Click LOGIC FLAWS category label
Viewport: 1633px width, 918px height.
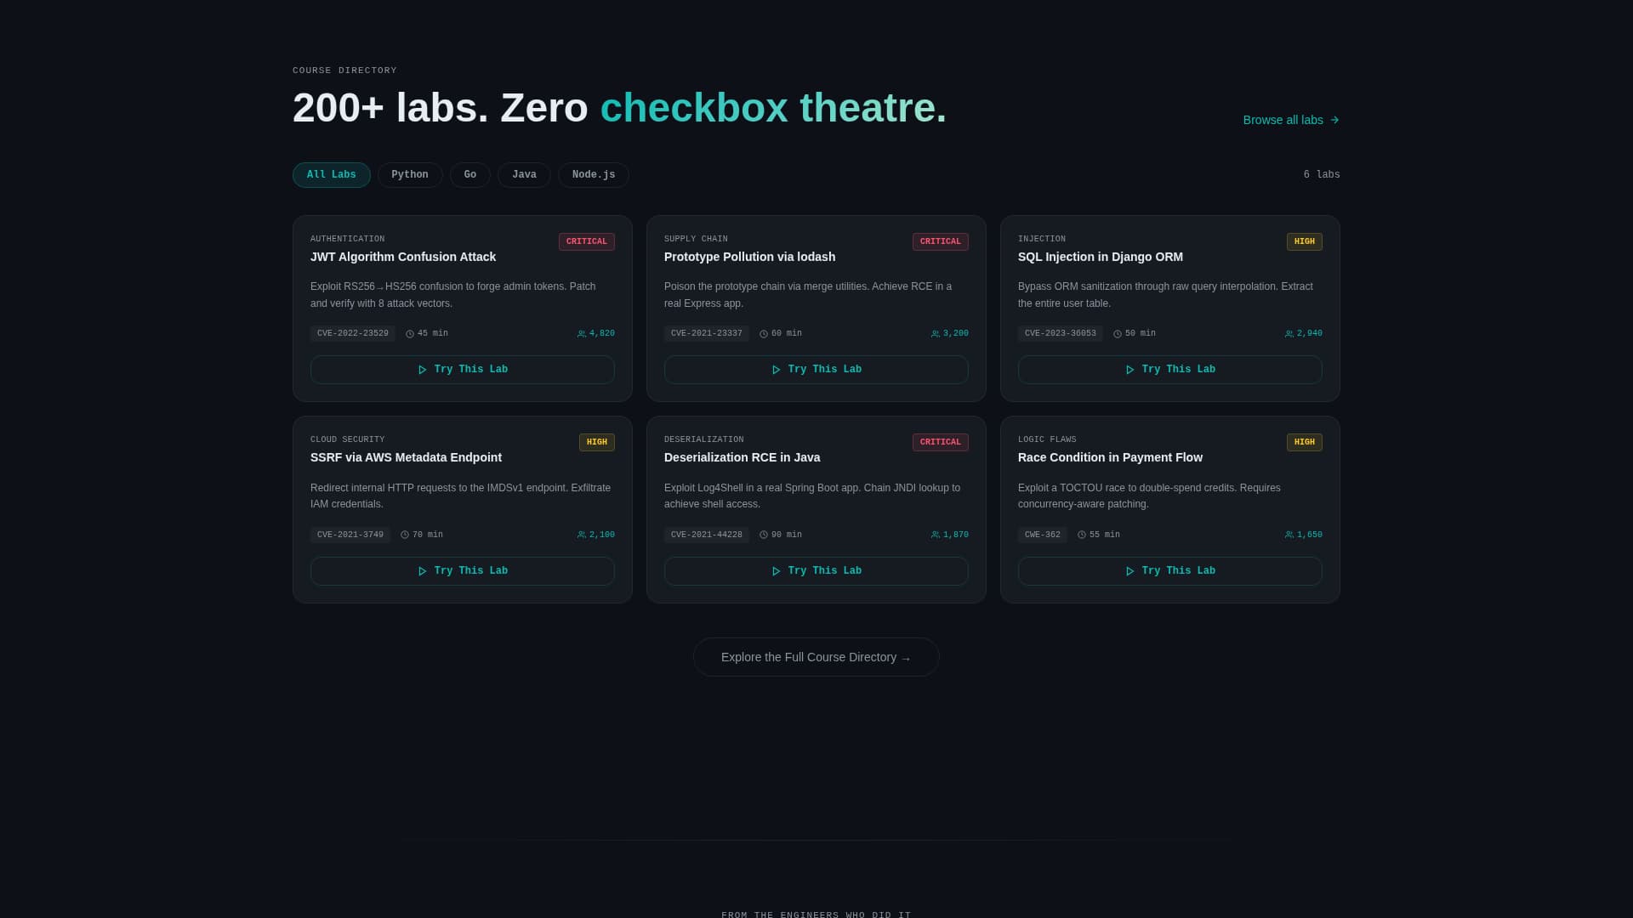[1047, 439]
